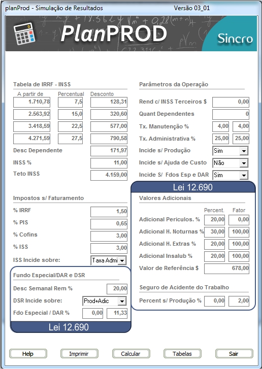The height and width of the screenshot is (369, 262).
Task: Edit Adicional Insalub percent field
Action: 214,256
